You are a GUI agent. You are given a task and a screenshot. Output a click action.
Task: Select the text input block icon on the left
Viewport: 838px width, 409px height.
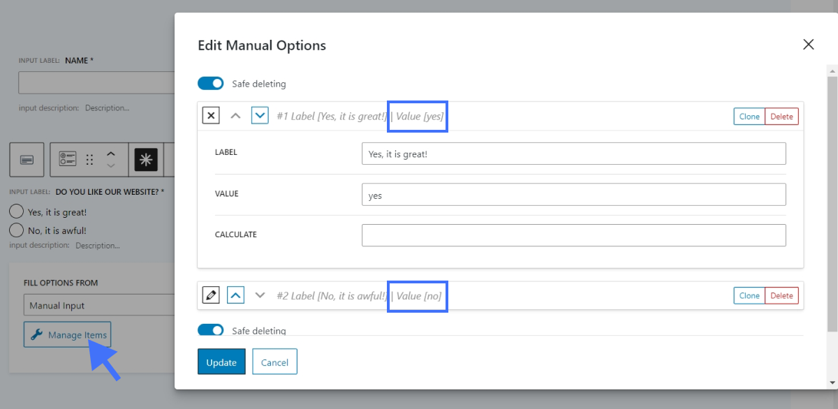pos(27,159)
